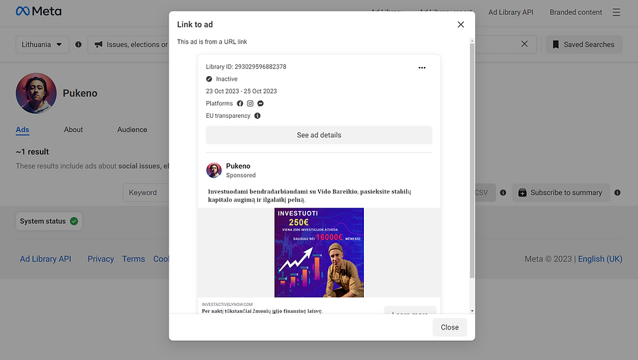Click info icon right of Subscribe to summary

pyautogui.click(x=618, y=193)
